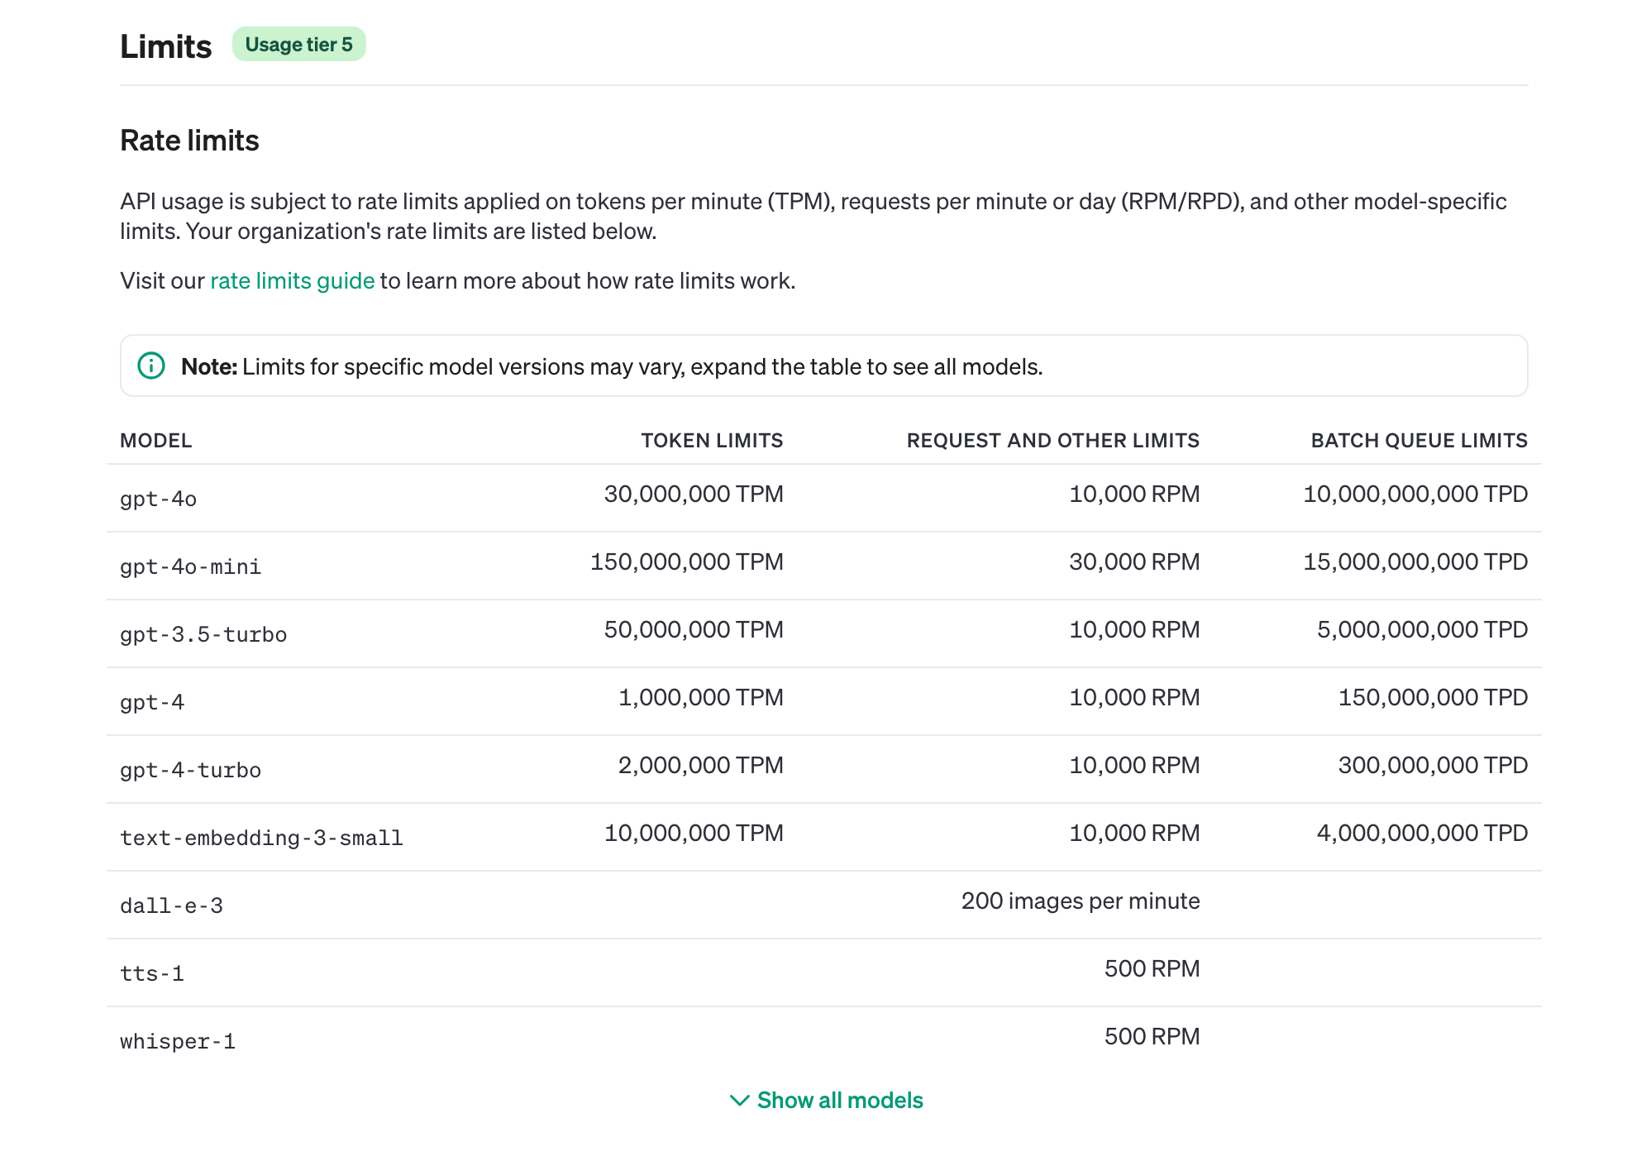Click the 300,000,000 TPD batch limit
Viewport: 1627px width, 1161px height.
[1433, 766]
